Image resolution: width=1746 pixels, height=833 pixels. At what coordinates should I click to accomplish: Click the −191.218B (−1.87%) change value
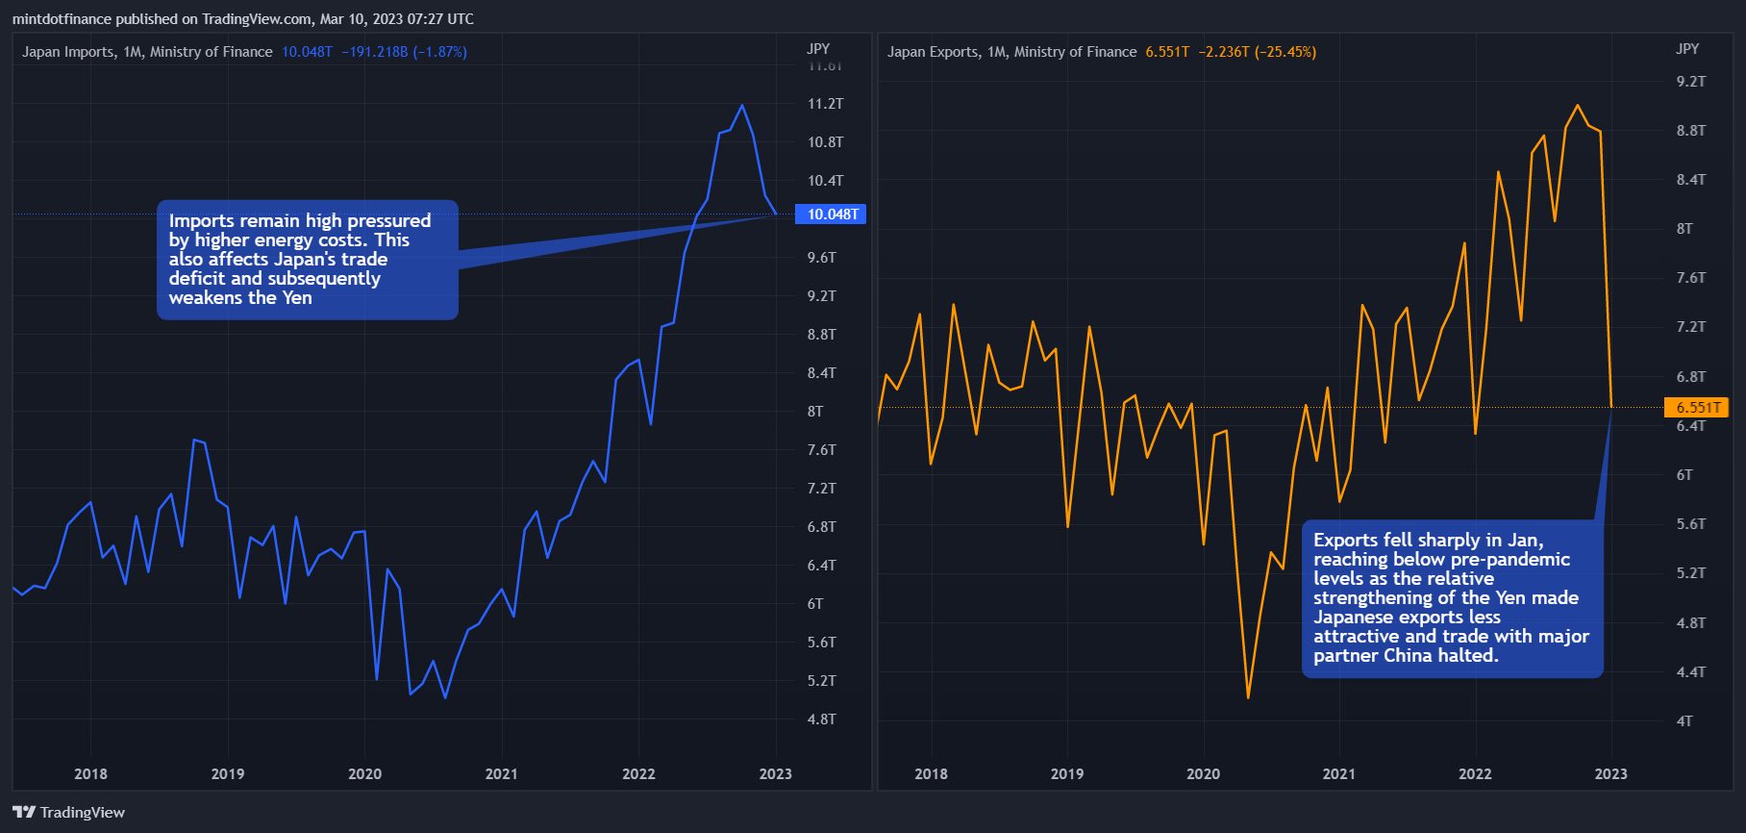pyautogui.click(x=405, y=52)
